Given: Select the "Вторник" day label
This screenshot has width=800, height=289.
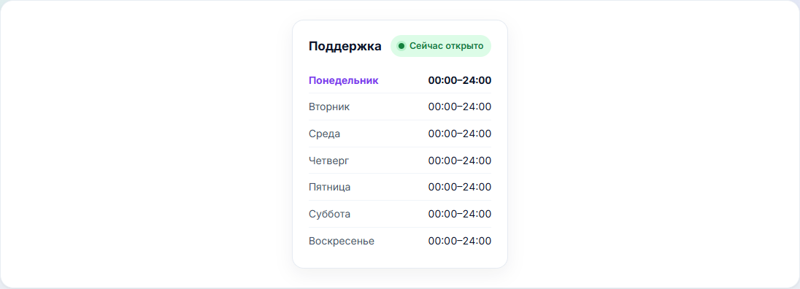Looking at the screenshot, I should 329,107.
